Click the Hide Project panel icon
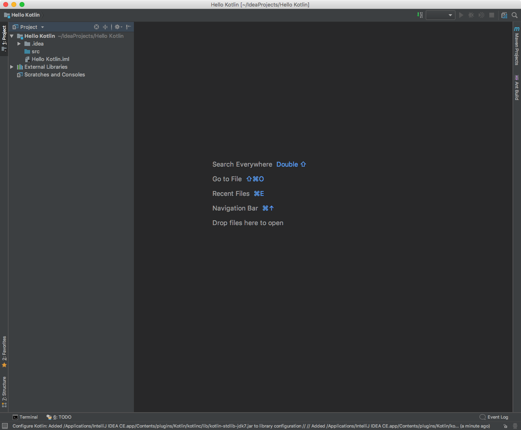This screenshot has height=430, width=521. (128, 27)
